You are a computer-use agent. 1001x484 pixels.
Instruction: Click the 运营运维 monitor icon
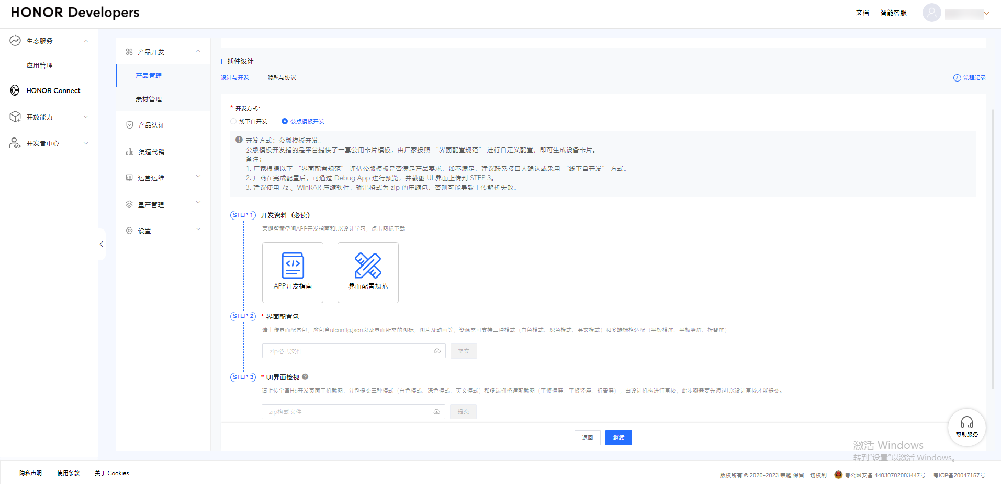[x=129, y=178]
